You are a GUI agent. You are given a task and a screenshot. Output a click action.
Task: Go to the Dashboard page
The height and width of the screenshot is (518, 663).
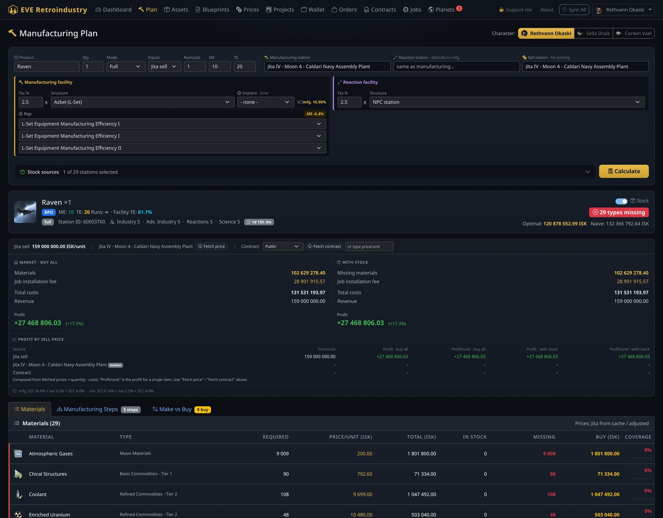114,9
